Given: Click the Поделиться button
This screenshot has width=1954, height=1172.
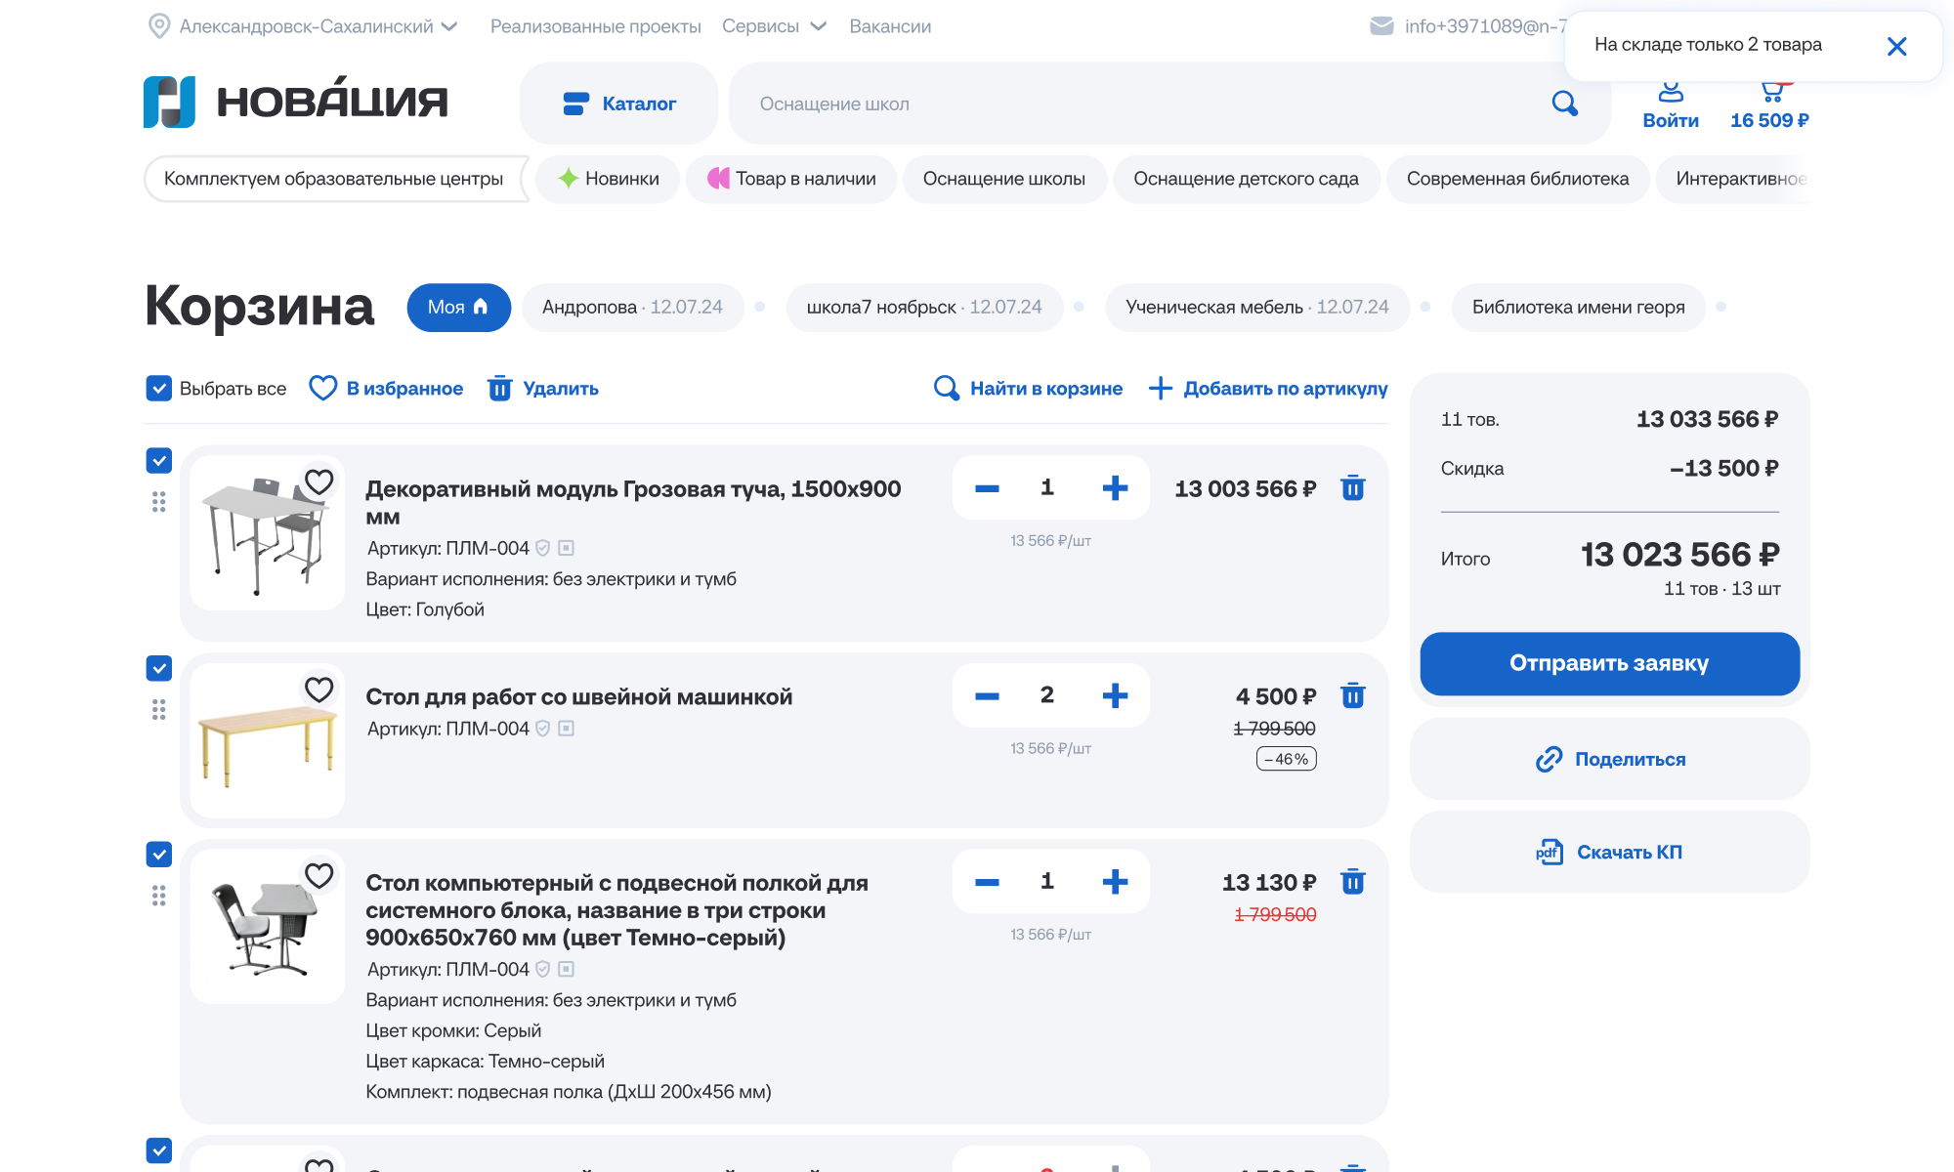Looking at the screenshot, I should point(1609,760).
